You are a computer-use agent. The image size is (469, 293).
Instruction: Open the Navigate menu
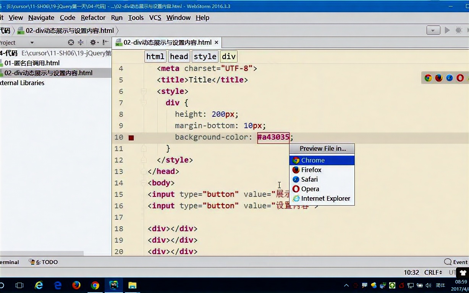click(41, 18)
